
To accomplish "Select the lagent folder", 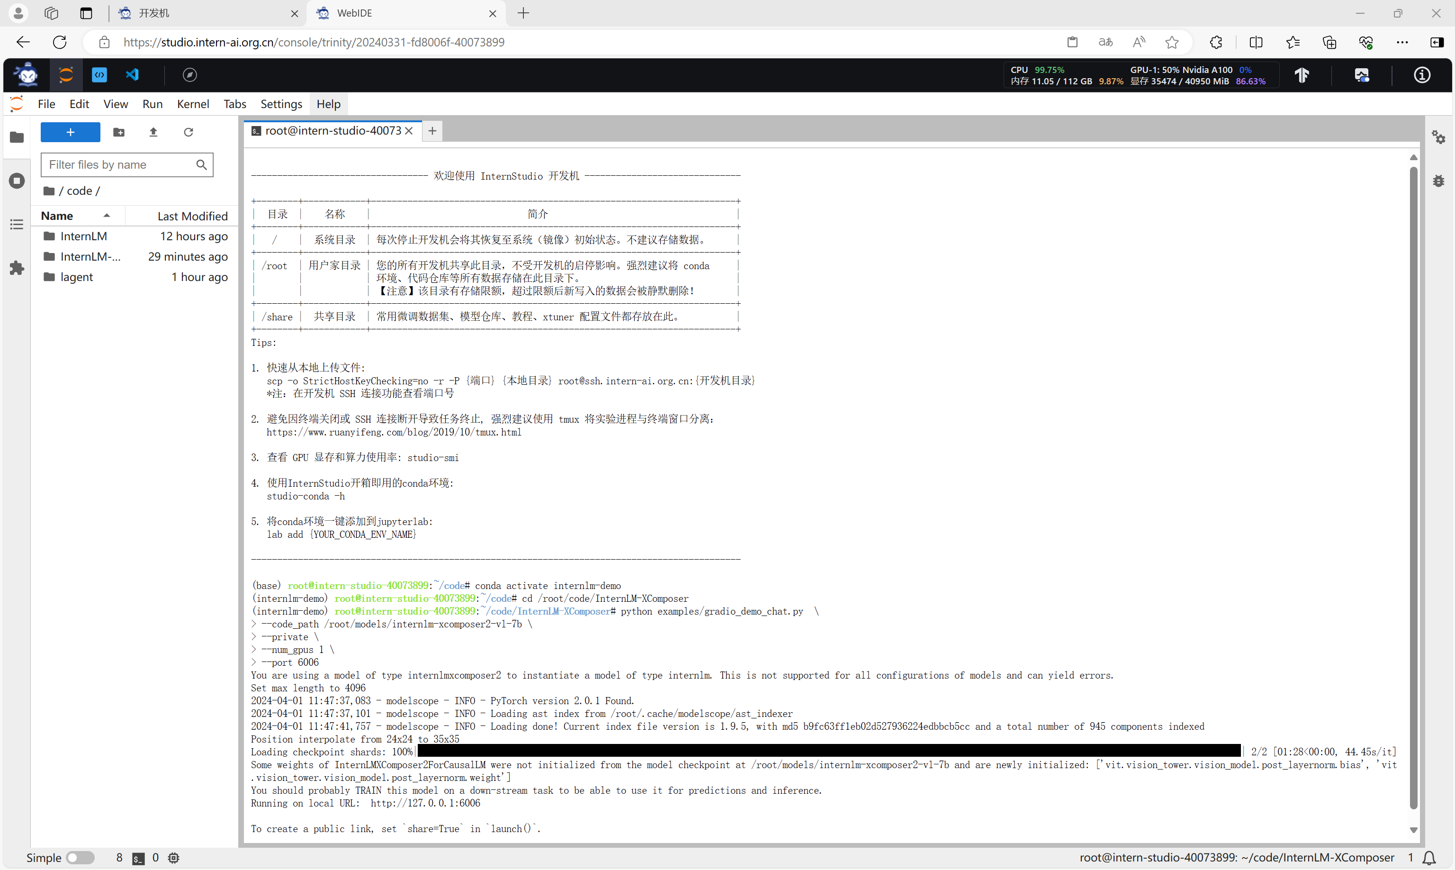I will click(135, 277).
